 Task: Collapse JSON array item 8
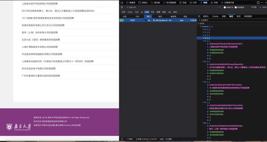pyautogui.click(x=203, y=123)
